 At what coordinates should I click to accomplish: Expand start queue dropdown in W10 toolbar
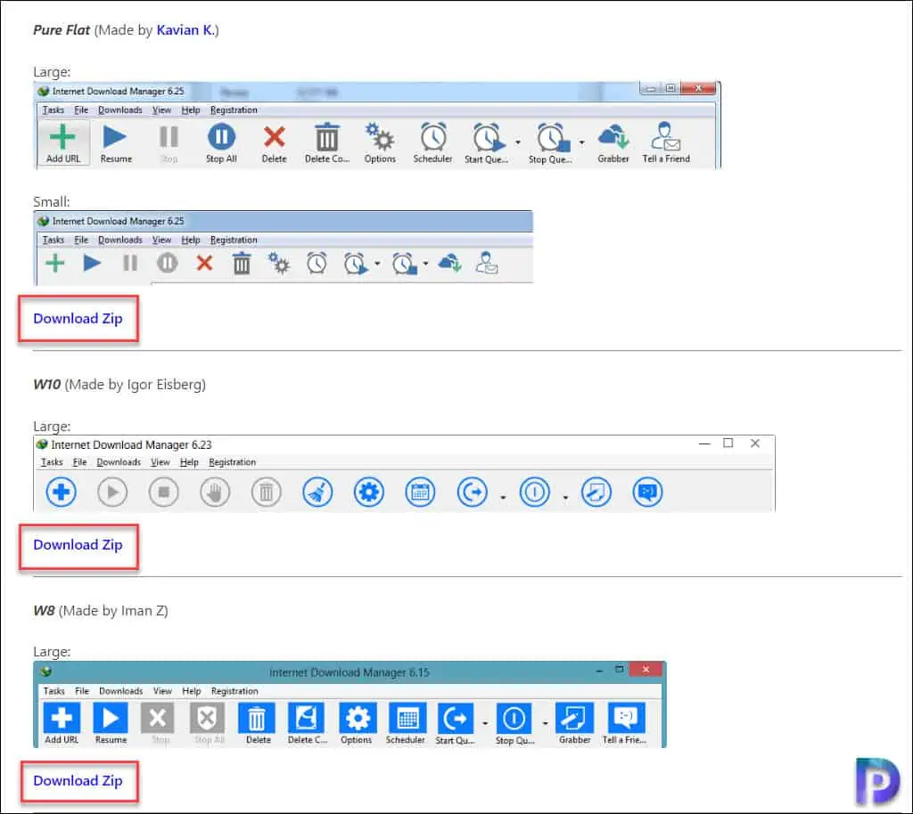tap(503, 497)
